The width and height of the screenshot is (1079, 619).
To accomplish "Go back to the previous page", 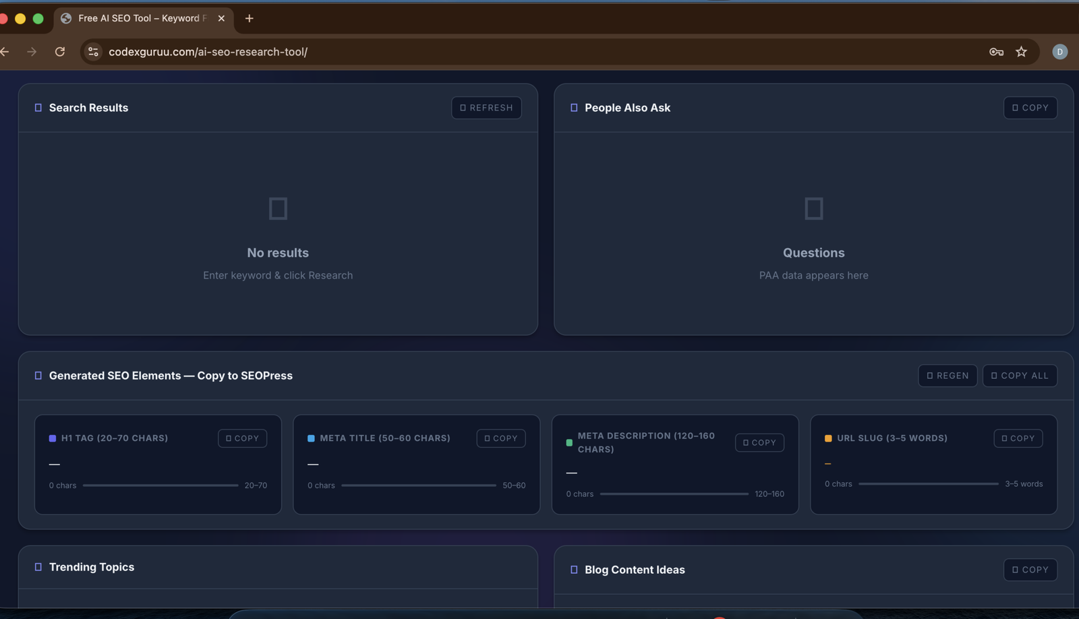I will click(x=5, y=52).
